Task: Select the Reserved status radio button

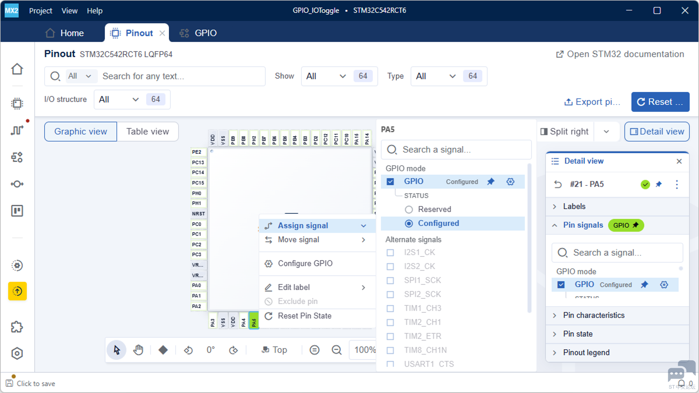Action: point(409,210)
